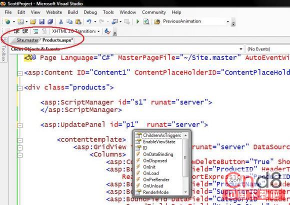Switch to the Site.master tab
Viewport: 290px width, 205px height.
[27, 40]
